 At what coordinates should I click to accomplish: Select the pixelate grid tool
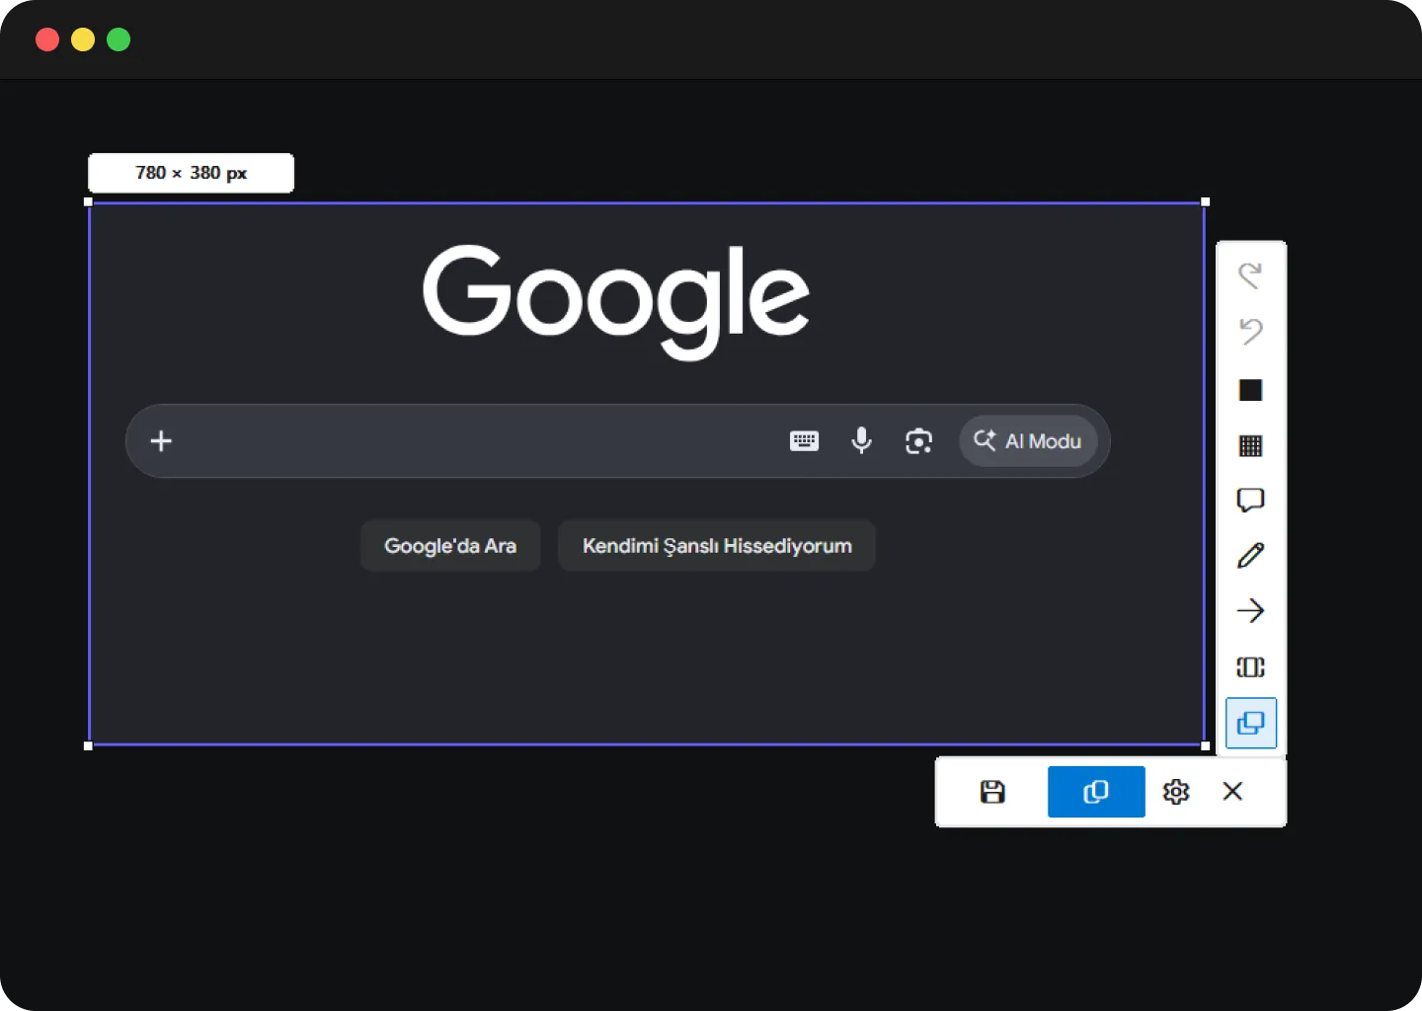pyautogui.click(x=1250, y=445)
